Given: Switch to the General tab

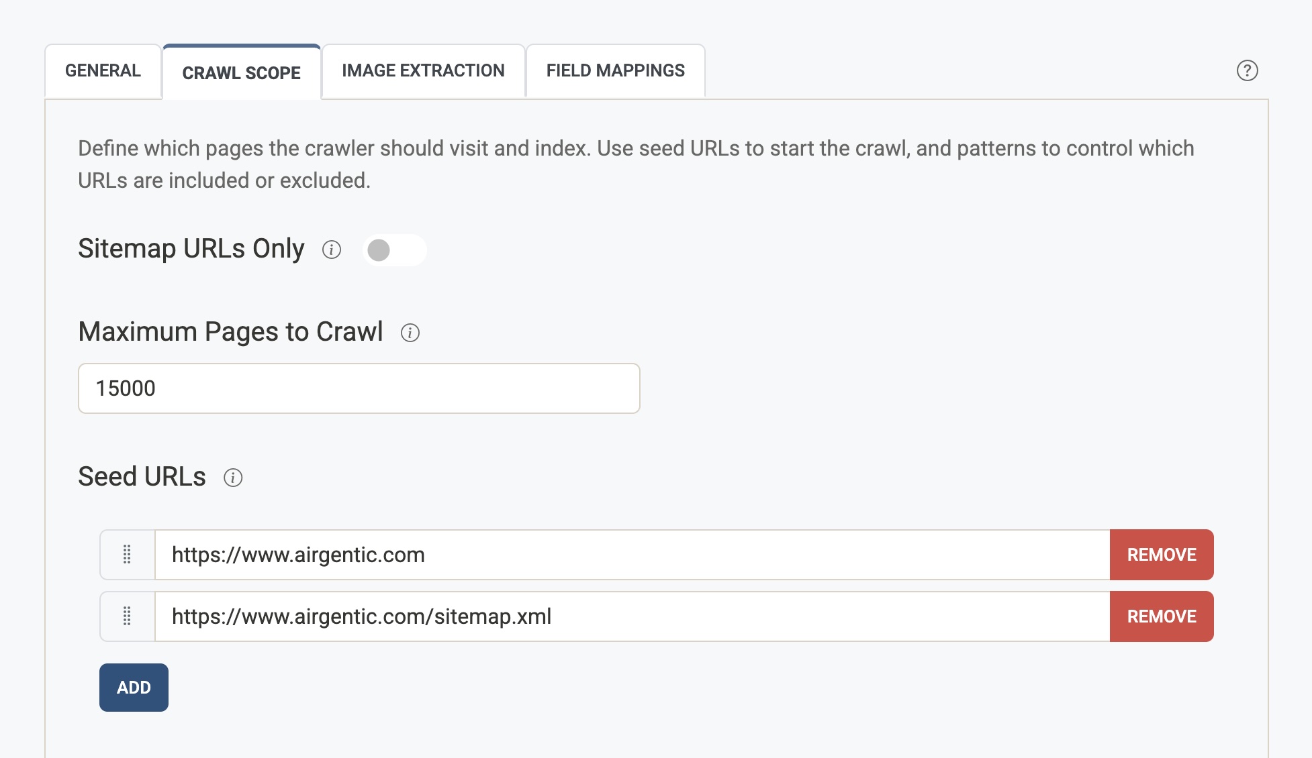Looking at the screenshot, I should point(103,70).
